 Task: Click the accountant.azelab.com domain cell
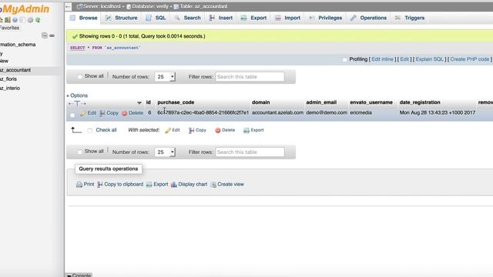(277, 112)
